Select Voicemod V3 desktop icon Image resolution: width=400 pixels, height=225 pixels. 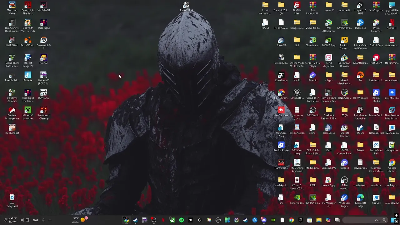point(328,164)
